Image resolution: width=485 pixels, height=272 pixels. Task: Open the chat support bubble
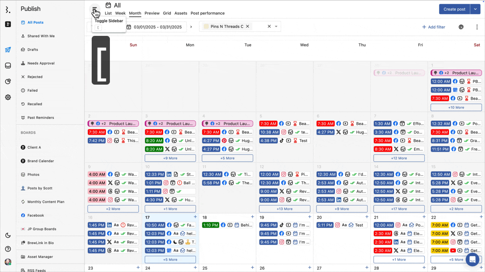[472, 260]
